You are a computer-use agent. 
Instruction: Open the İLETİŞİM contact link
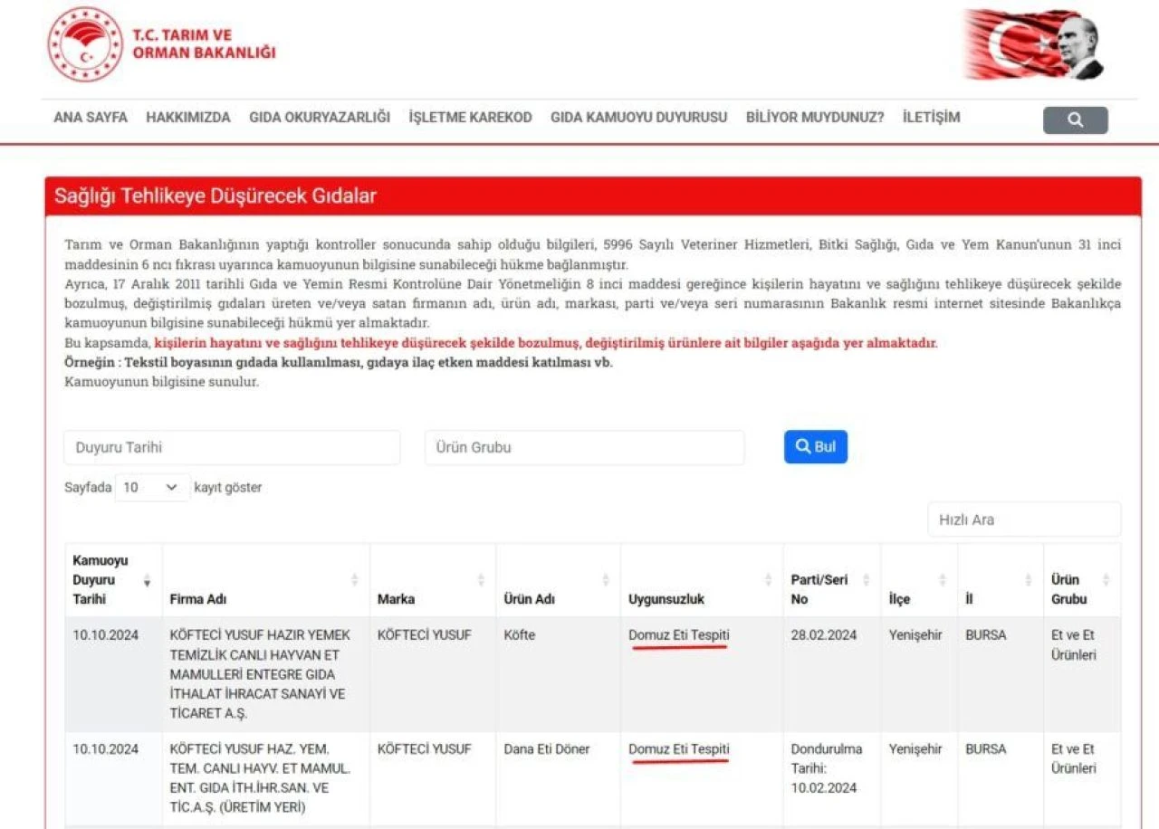(x=931, y=118)
